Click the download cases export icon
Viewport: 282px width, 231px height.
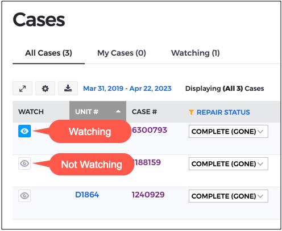[x=68, y=89]
